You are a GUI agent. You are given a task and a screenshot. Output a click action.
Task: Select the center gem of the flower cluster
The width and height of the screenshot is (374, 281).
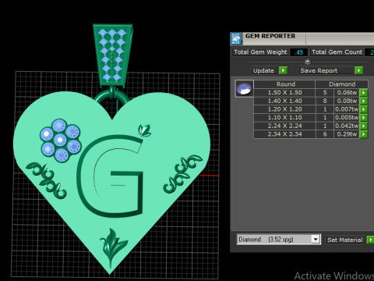click(60, 140)
